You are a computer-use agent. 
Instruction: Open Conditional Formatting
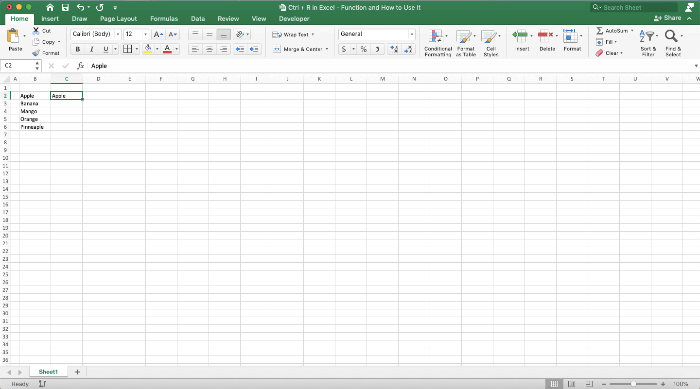tap(438, 43)
